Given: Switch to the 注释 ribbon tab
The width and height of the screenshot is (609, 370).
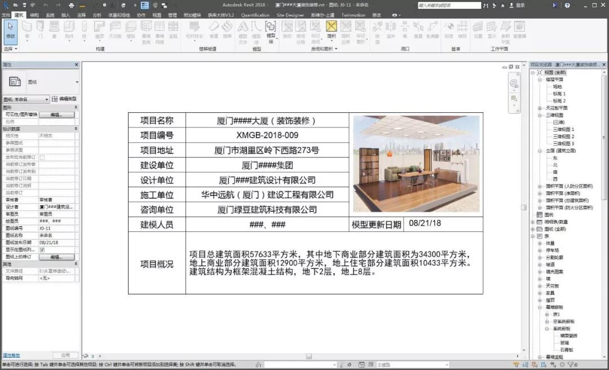Looking at the screenshot, I should (x=81, y=15).
